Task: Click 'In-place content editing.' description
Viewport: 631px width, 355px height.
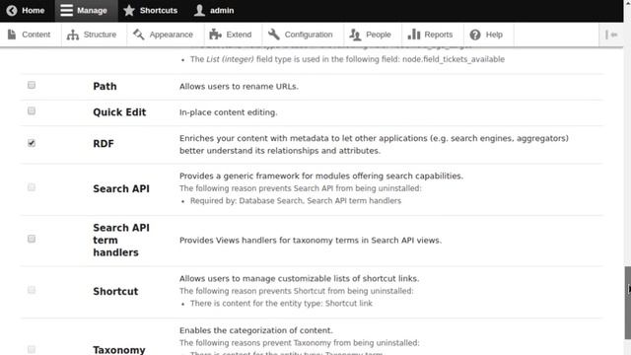Action: pos(228,112)
